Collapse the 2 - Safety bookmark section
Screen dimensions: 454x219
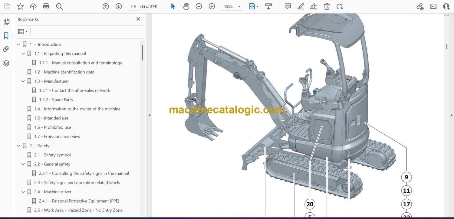(18, 146)
